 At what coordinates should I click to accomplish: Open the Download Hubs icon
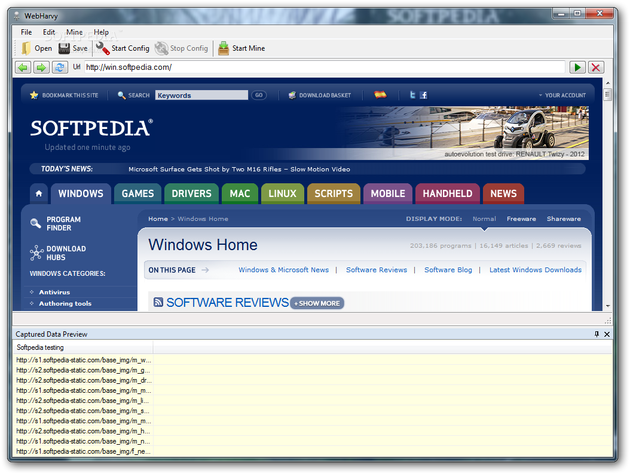pos(36,253)
